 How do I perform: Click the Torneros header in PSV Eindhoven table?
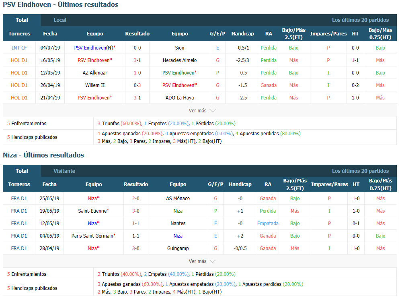pyautogui.click(x=19, y=34)
